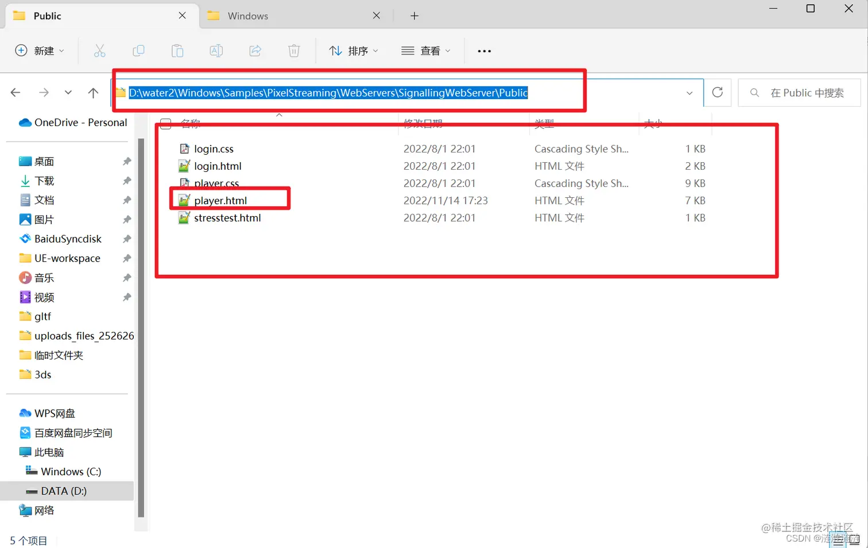Screen dimensions: 868x548
Task: Select the Rename icon
Action: [x=216, y=50]
